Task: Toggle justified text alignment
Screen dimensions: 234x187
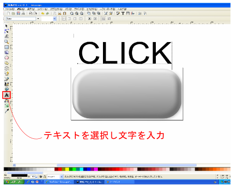Action: 80,19
